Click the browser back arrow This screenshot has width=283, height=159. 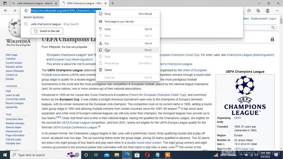click(x=6, y=11)
